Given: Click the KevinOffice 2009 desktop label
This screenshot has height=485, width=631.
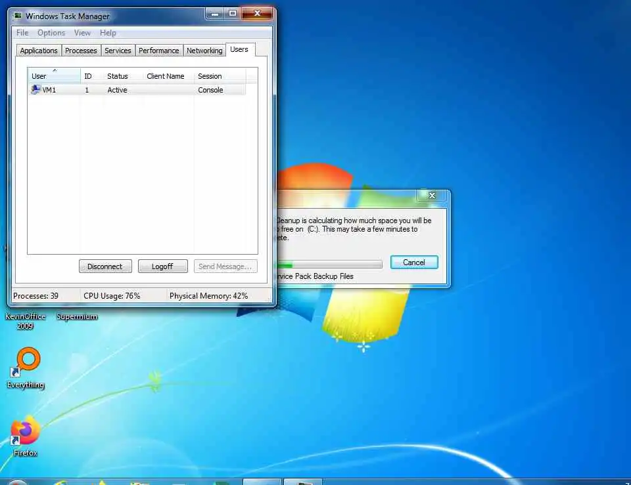Looking at the screenshot, I should [26, 321].
